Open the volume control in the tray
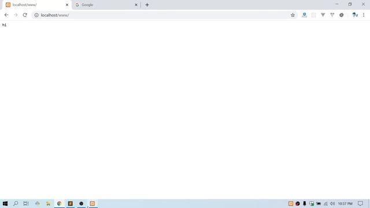The image size is (370, 208). click(332, 203)
